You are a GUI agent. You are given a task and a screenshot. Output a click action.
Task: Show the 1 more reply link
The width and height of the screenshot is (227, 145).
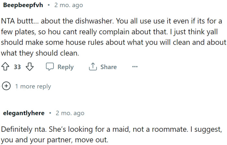33,86
